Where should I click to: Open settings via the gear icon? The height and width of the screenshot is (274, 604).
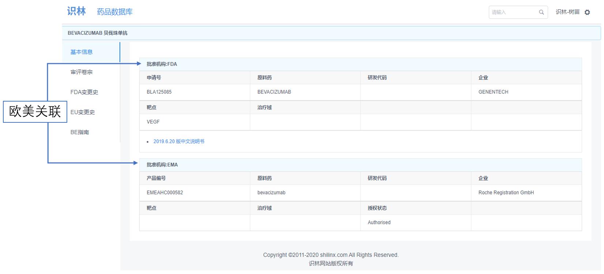point(587,12)
